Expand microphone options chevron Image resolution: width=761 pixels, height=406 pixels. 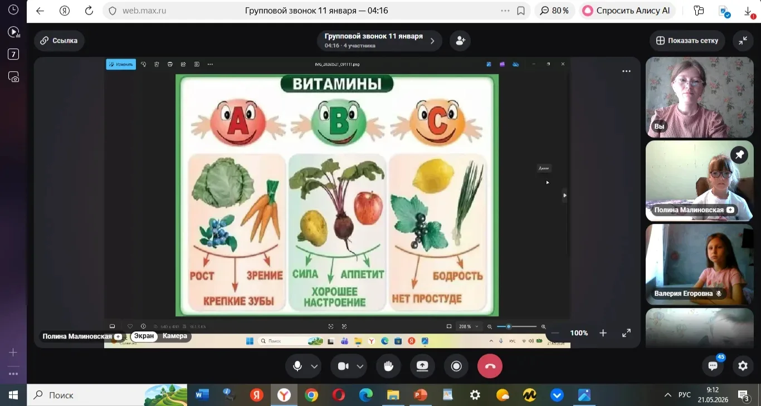click(x=315, y=366)
